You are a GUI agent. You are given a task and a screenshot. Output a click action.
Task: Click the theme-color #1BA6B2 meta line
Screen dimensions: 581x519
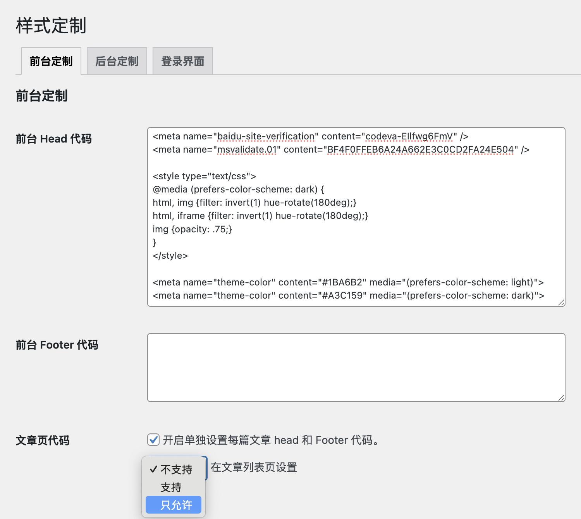point(348,282)
